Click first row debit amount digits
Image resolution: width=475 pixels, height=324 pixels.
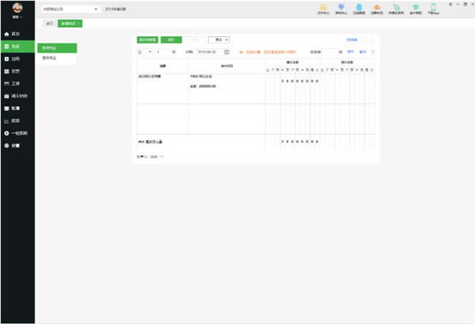coord(299,82)
